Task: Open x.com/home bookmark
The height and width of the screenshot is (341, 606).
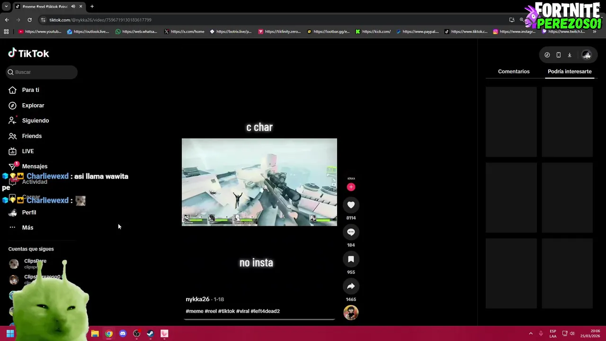Action: point(184,32)
